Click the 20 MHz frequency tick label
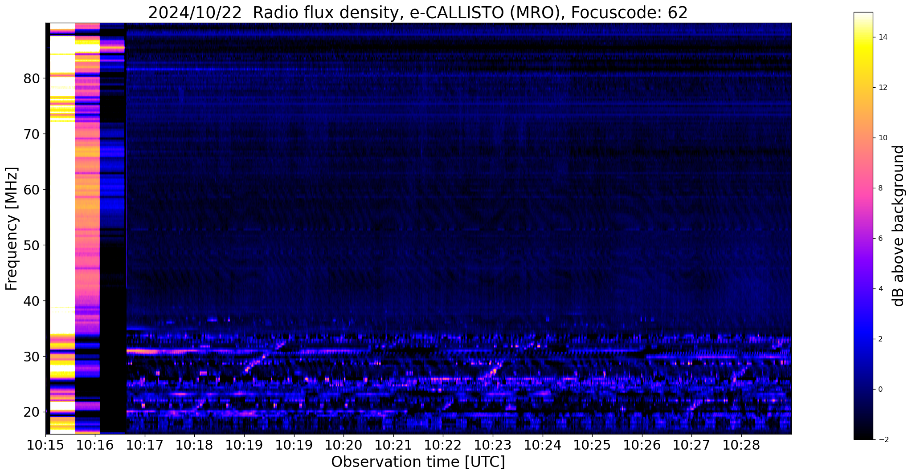 tap(31, 412)
